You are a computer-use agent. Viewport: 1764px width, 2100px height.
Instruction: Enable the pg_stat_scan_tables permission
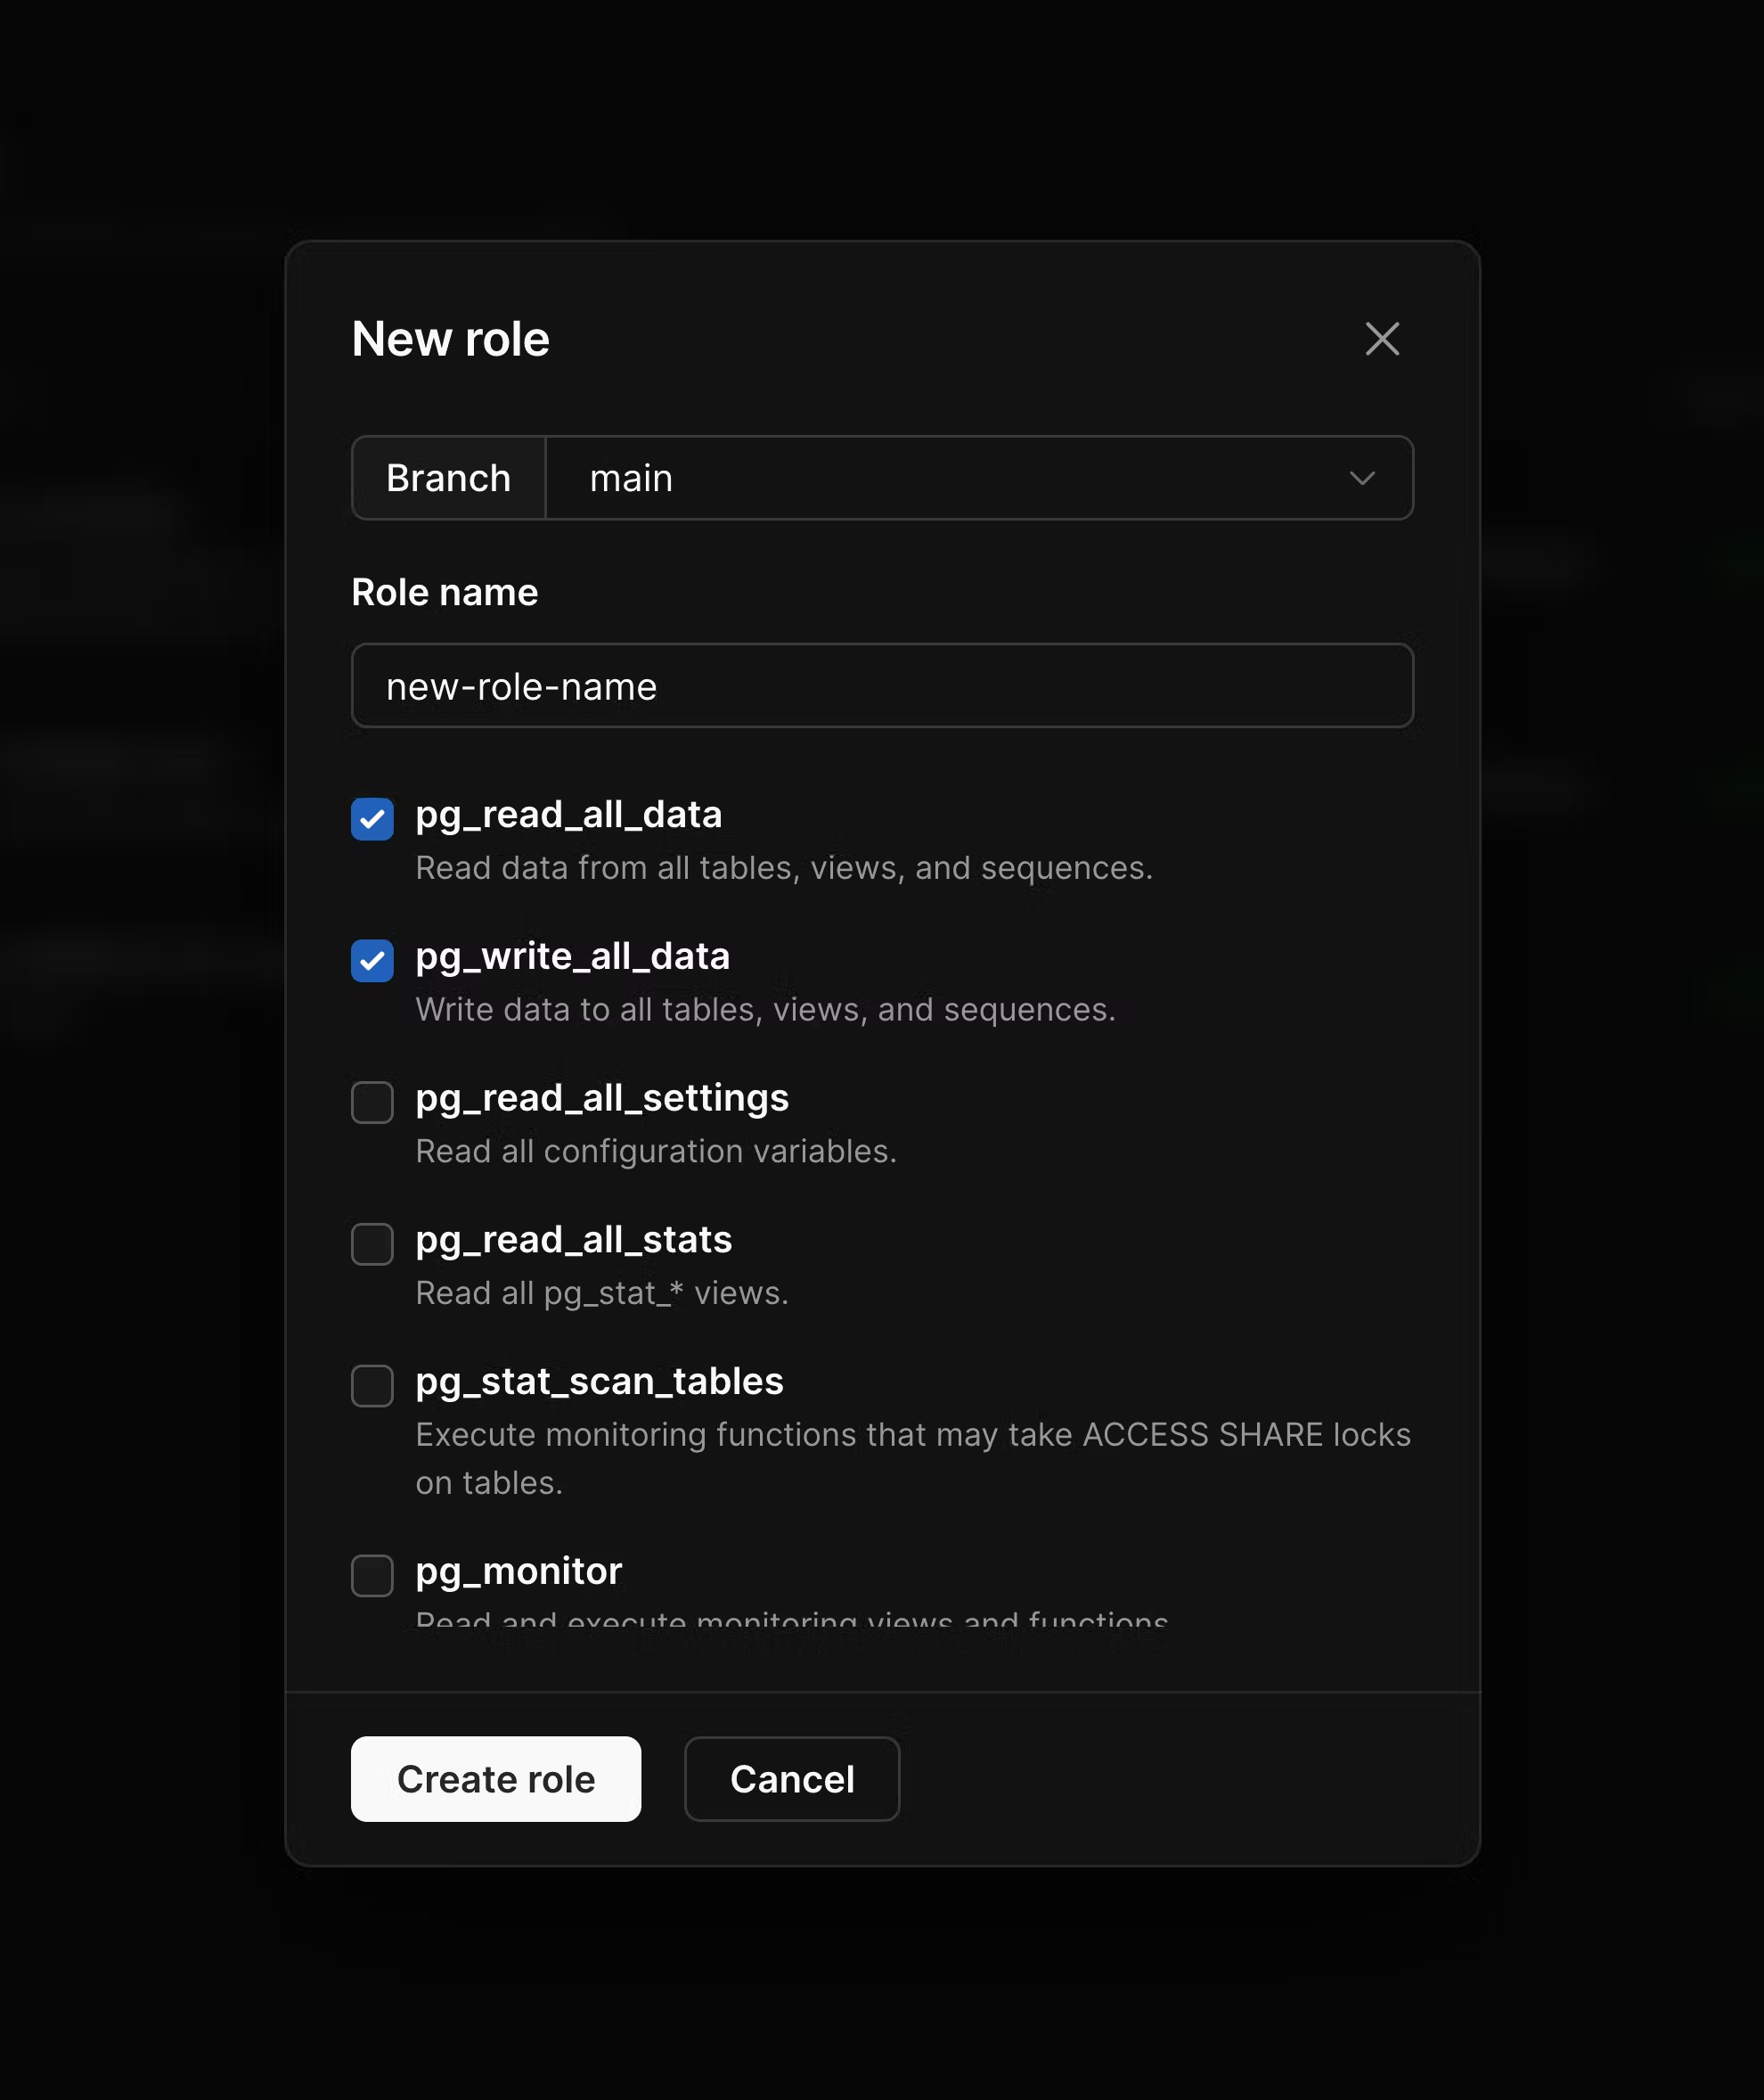click(371, 1387)
